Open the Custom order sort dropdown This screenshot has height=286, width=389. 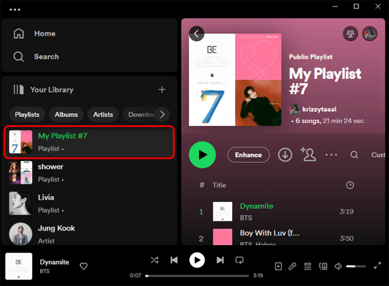pyautogui.click(x=378, y=155)
